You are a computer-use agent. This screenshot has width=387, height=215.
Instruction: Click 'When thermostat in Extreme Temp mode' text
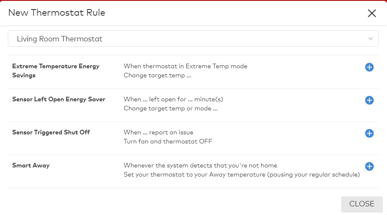click(185, 66)
